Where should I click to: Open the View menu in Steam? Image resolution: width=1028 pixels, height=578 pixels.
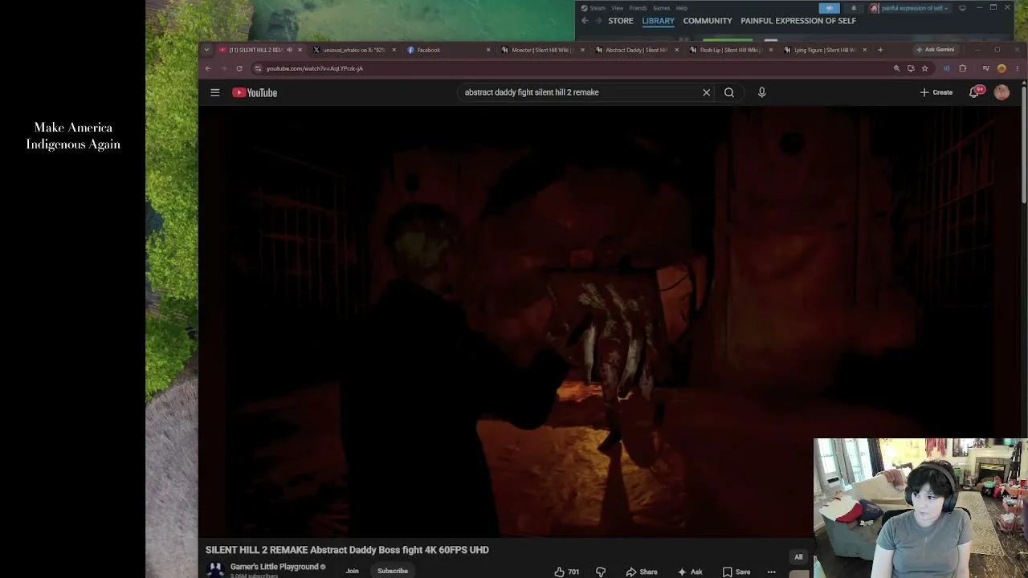click(617, 8)
